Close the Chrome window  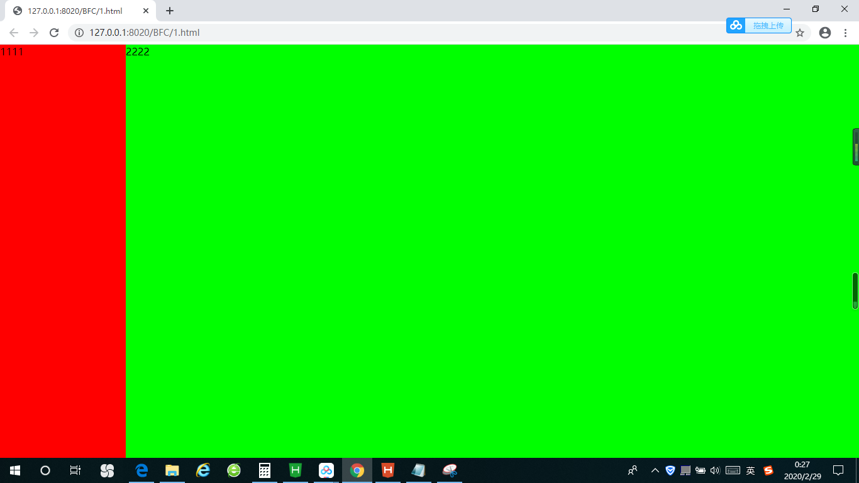tap(845, 9)
